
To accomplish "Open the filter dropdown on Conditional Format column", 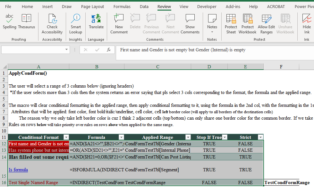I will click(66, 137).
